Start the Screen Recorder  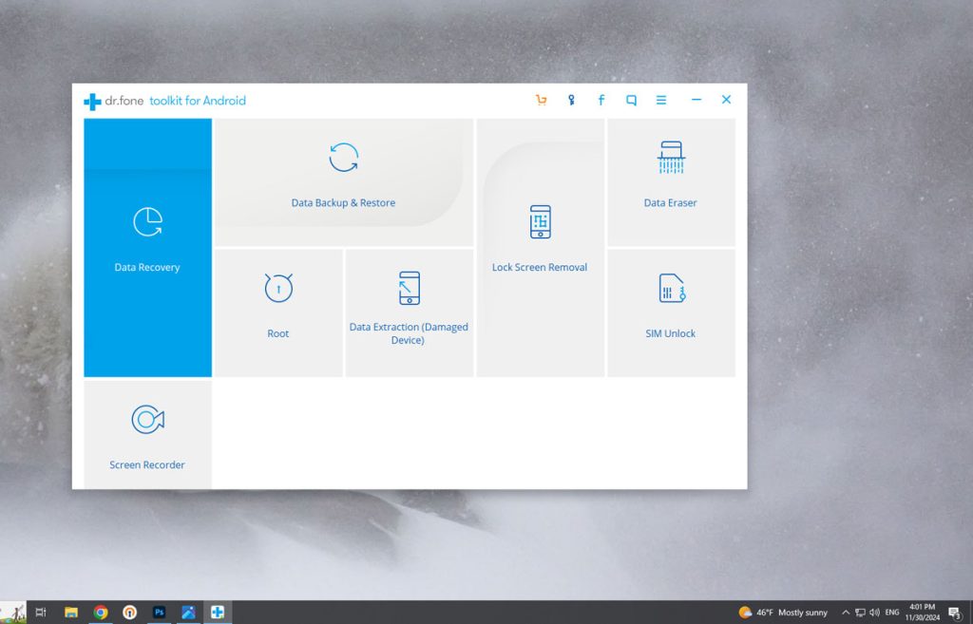[147, 435]
